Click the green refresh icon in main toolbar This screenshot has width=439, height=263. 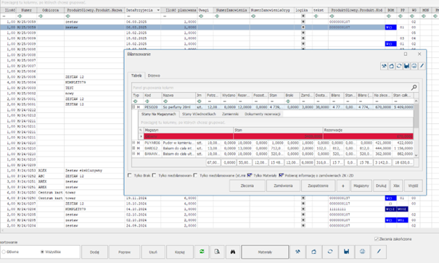coord(202,252)
